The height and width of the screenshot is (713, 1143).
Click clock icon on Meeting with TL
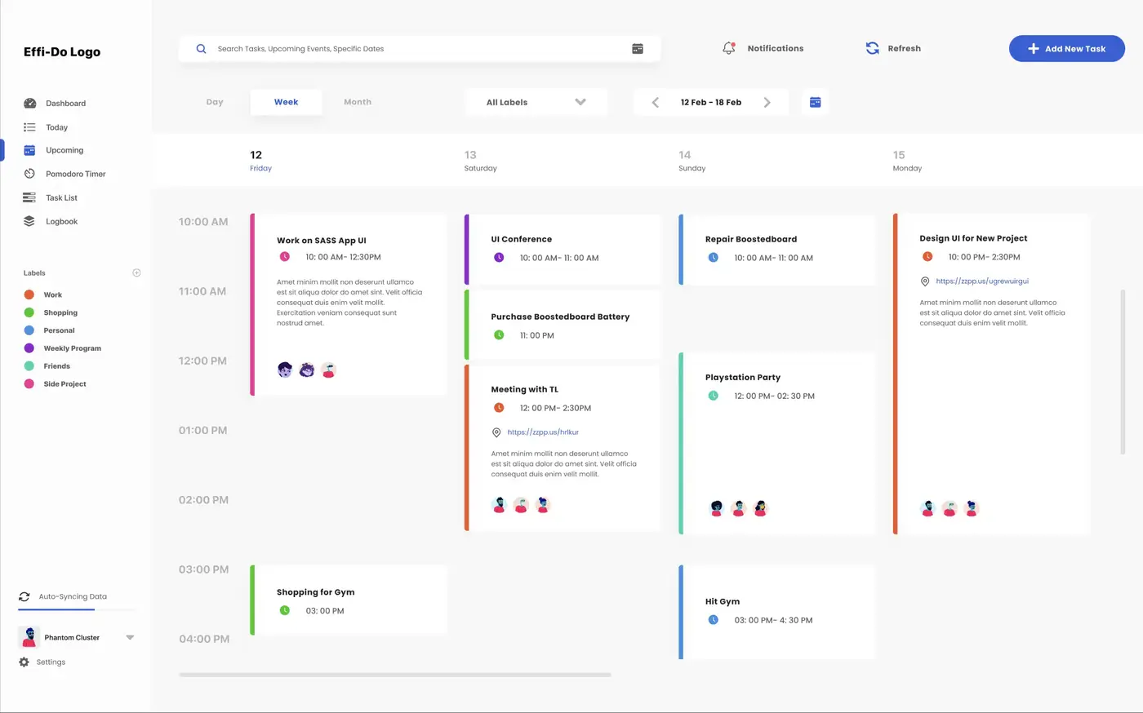[499, 408]
